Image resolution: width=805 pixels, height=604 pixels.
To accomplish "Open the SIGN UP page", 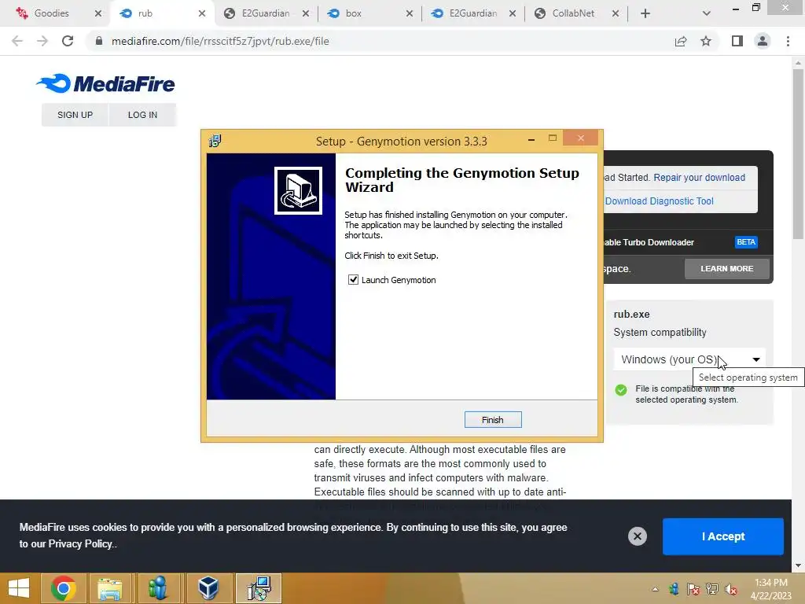I will 75,115.
